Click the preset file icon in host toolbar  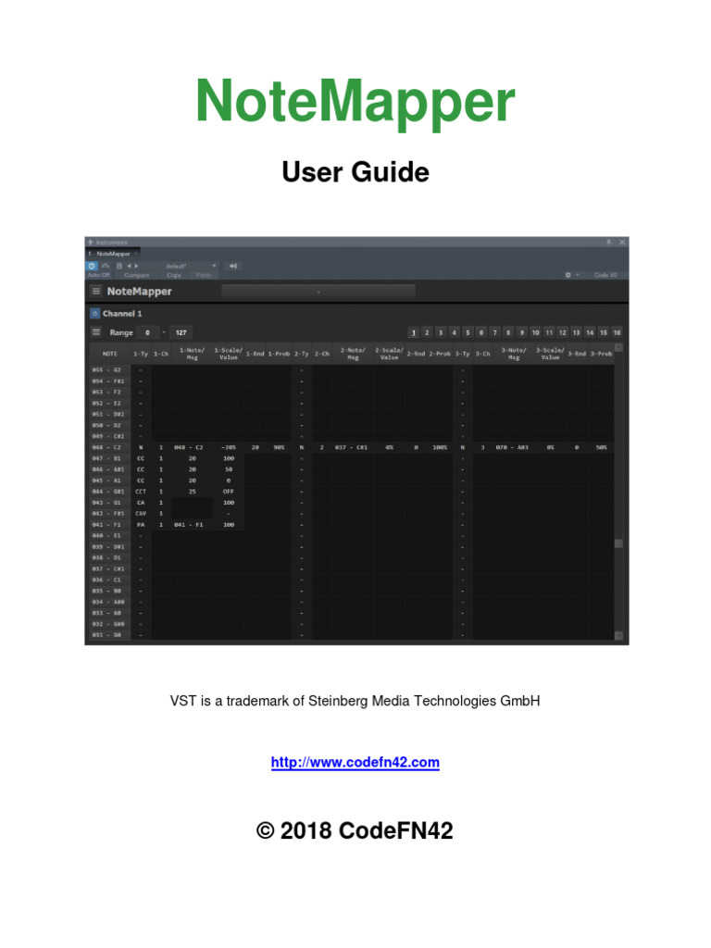(119, 266)
